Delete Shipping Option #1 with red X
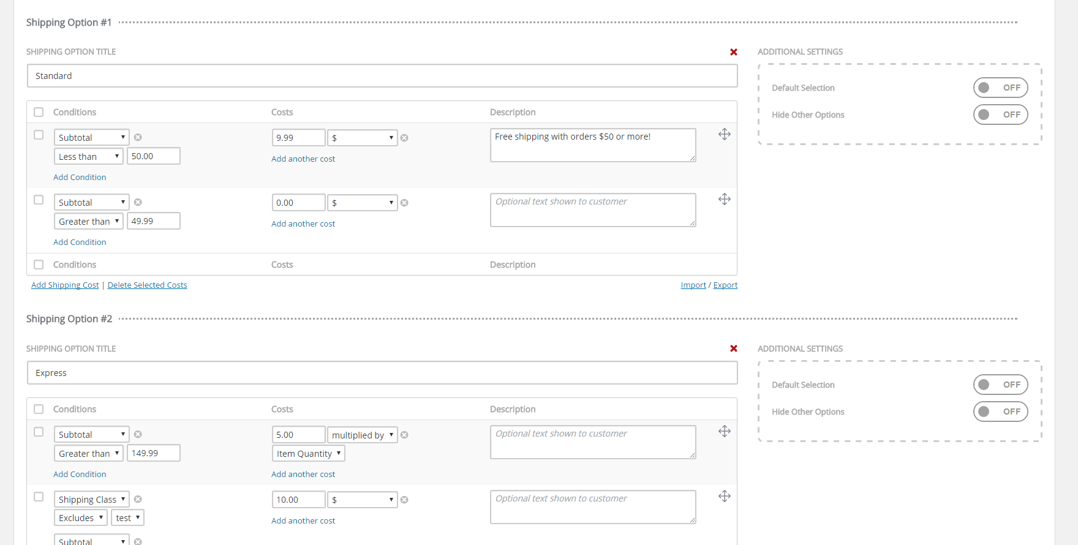The width and height of the screenshot is (1078, 545). [733, 52]
